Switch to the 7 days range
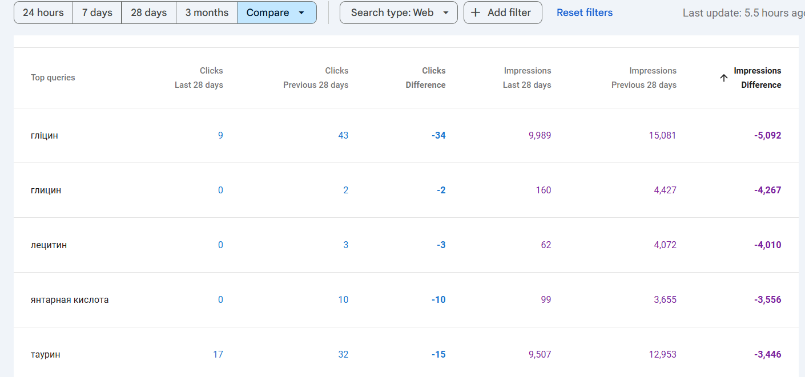 (97, 13)
